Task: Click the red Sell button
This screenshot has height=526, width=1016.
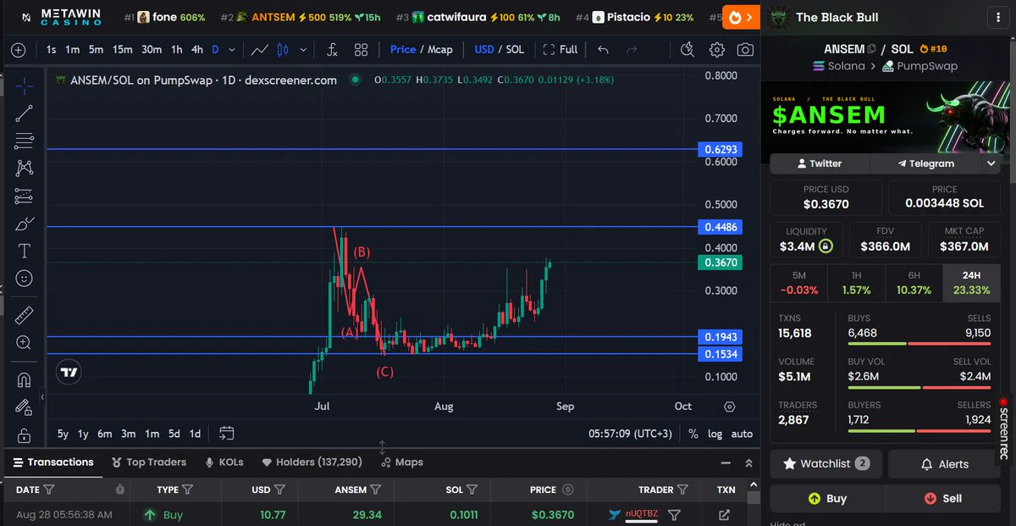Action: click(943, 498)
